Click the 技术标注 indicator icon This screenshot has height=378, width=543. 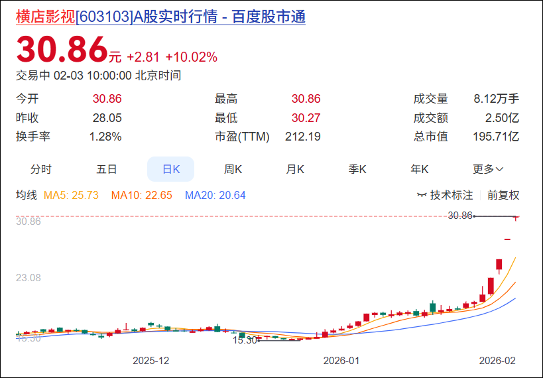pyautogui.click(x=422, y=195)
